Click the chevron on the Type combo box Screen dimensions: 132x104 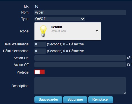click(x=83, y=19)
